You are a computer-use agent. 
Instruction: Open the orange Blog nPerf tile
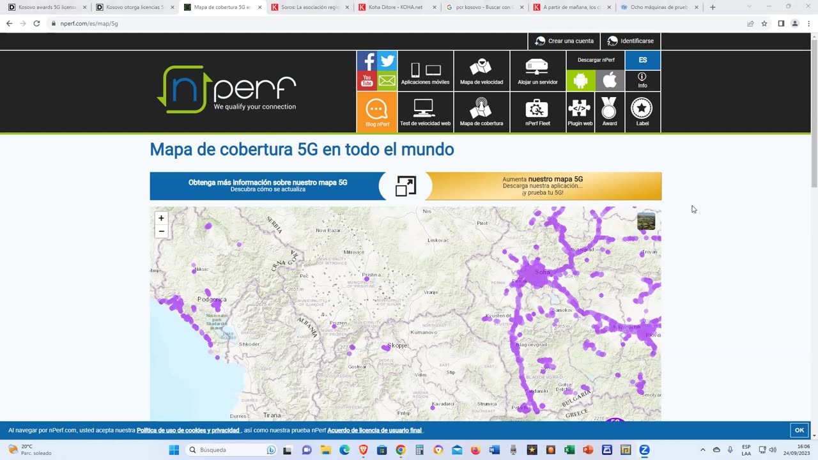click(x=377, y=112)
